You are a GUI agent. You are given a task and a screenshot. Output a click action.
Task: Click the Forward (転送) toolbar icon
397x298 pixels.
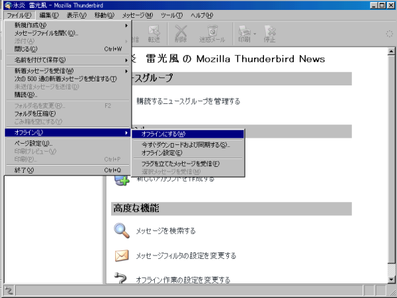pos(154,34)
